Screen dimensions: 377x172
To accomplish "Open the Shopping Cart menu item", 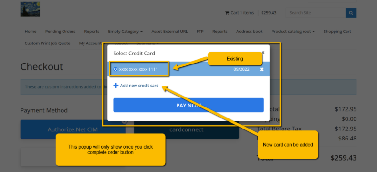I will [337, 32].
